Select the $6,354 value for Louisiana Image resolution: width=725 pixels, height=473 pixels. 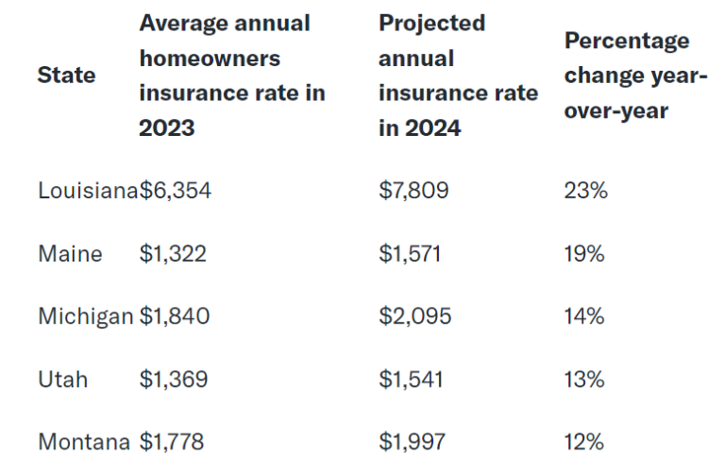click(x=176, y=191)
